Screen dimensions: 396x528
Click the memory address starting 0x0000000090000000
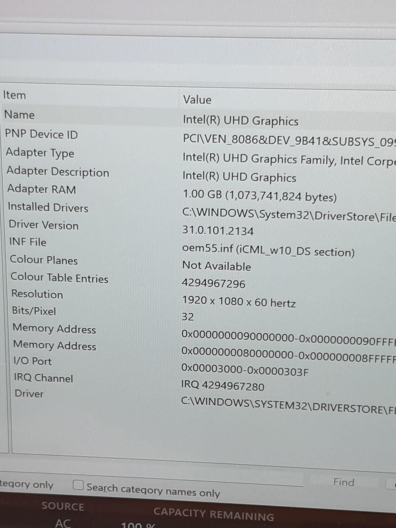(288, 339)
